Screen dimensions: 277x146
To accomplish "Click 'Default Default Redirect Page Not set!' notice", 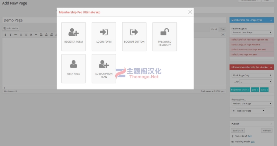I will click(252, 40).
